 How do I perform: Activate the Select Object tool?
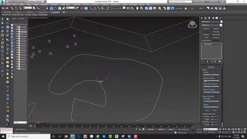[x=34, y=8]
